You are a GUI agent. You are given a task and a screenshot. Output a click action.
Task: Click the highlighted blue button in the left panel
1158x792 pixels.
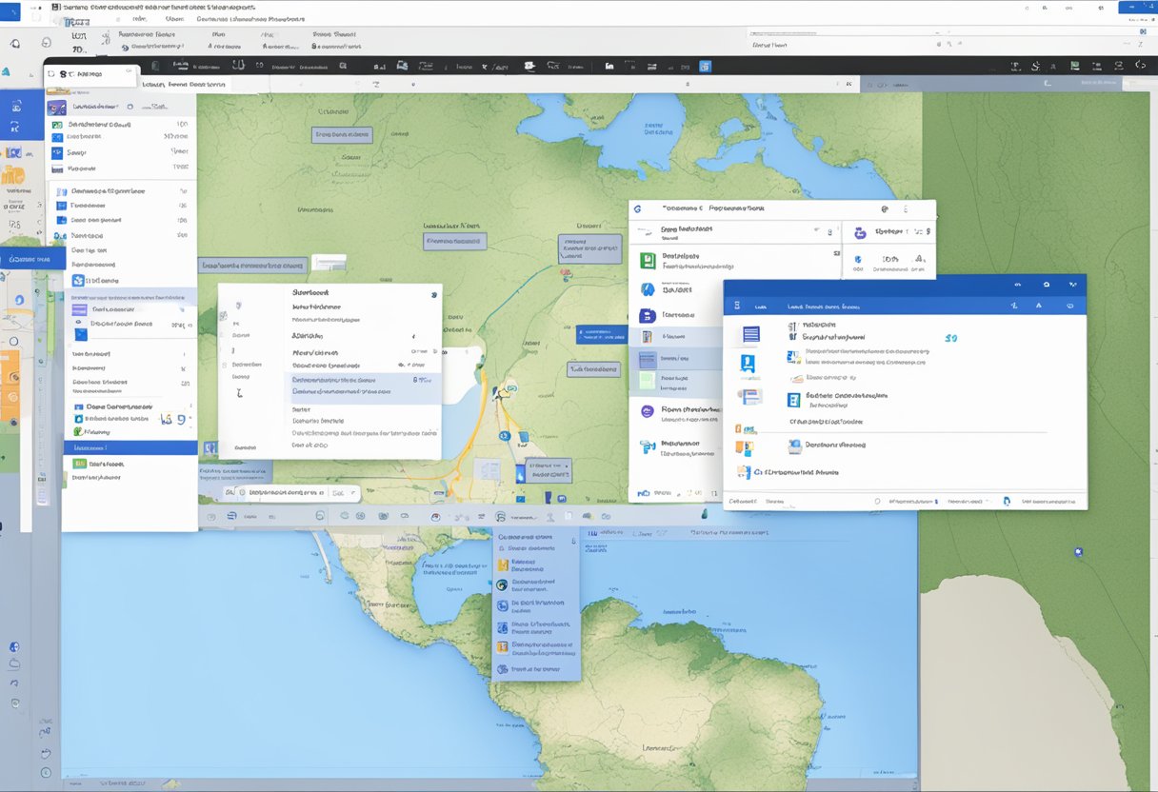click(x=130, y=447)
